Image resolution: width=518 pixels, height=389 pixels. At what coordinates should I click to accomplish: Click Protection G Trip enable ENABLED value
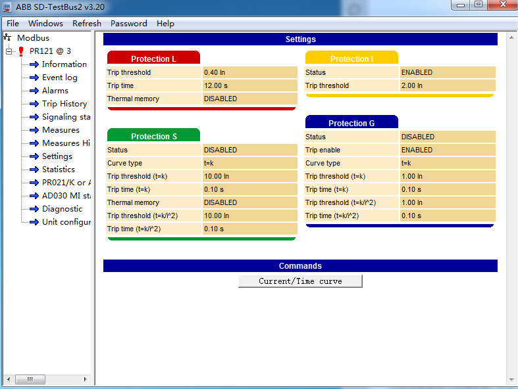coord(448,150)
